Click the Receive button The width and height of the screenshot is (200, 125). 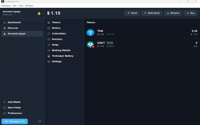tap(173, 13)
